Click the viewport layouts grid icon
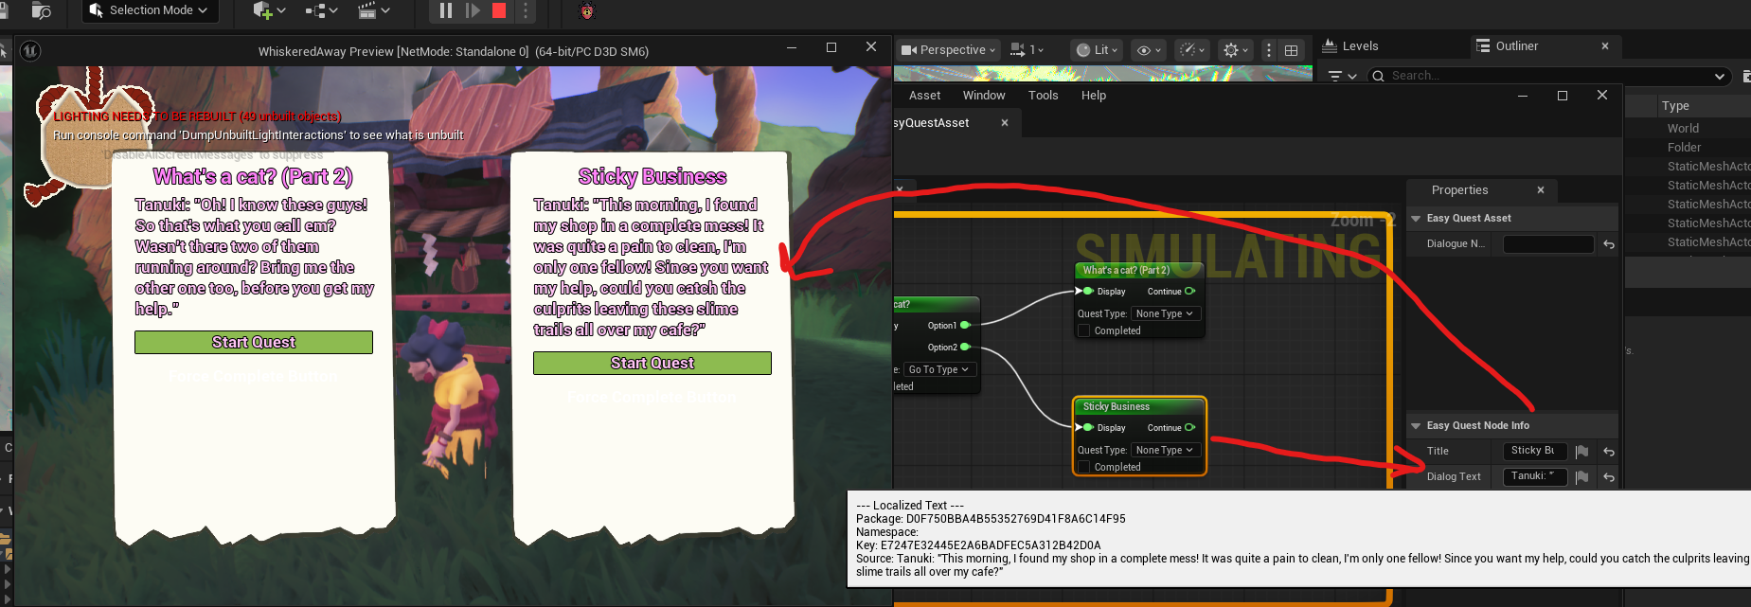Viewport: 1751px width, 607px height. pyautogui.click(x=1291, y=50)
